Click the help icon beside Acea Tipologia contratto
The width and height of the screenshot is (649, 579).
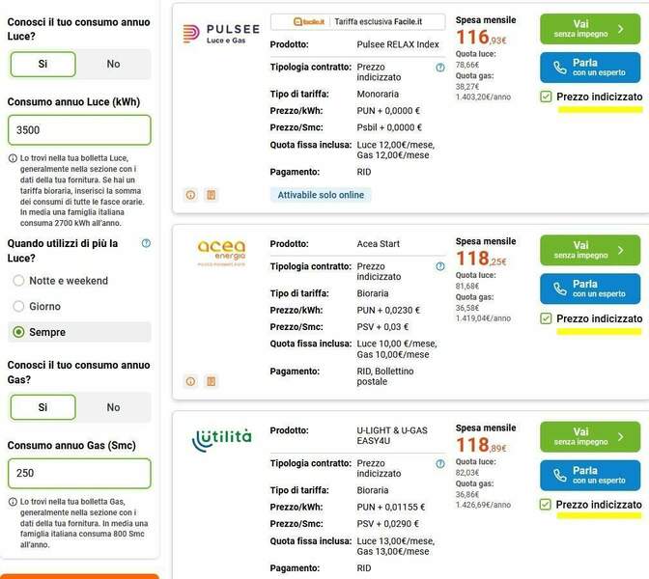(440, 266)
